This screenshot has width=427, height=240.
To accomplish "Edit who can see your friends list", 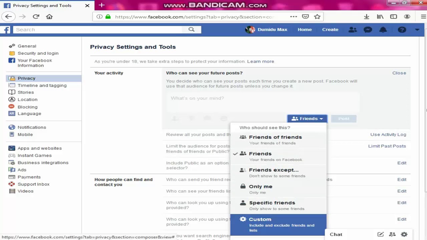I will tap(402, 191).
